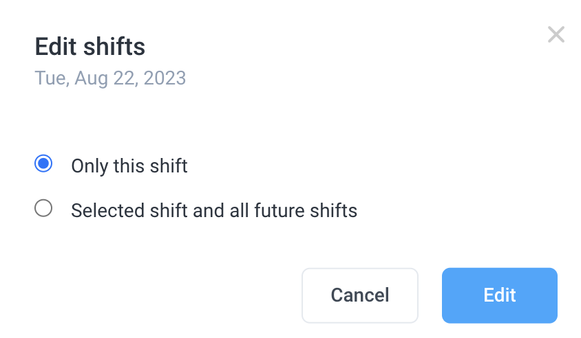The height and width of the screenshot is (338, 581).
Task: Click the 'Edit shifts' dialog title
Action: pos(90,47)
